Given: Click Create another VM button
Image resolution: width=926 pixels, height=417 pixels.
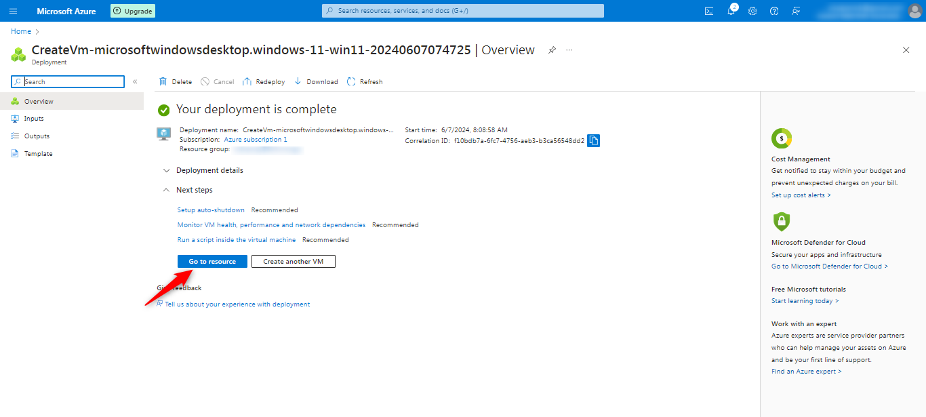Looking at the screenshot, I should pyautogui.click(x=294, y=262).
